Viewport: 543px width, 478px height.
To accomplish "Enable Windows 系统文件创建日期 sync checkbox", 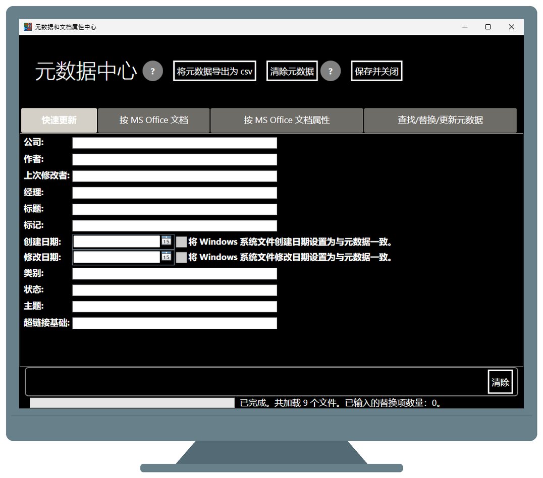I will pyautogui.click(x=182, y=242).
